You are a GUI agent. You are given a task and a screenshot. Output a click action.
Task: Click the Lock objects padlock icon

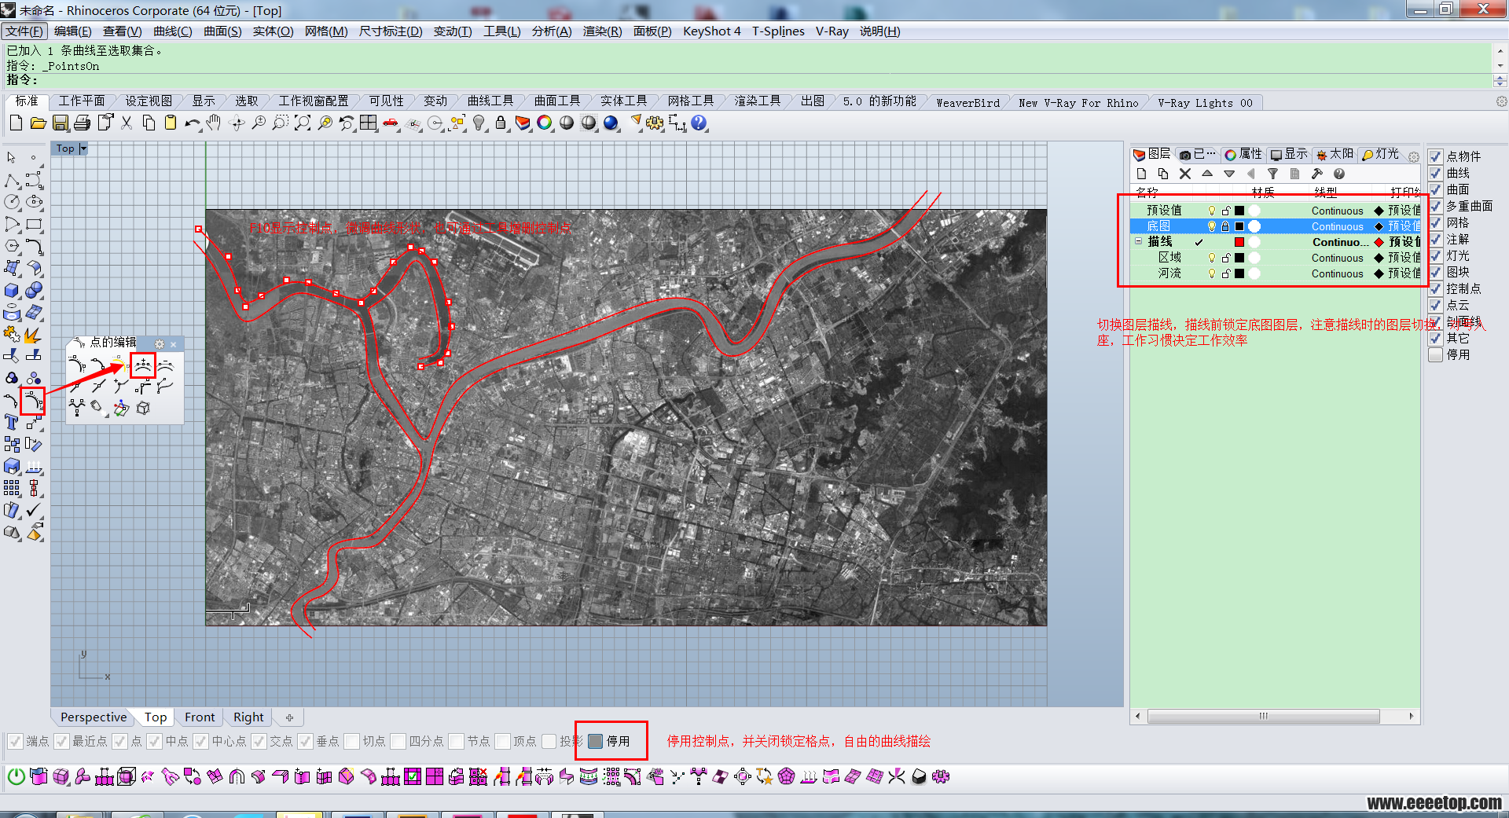[501, 123]
